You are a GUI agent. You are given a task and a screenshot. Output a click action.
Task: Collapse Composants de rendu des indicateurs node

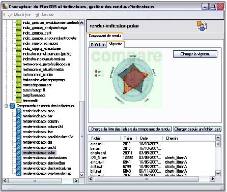6,106
